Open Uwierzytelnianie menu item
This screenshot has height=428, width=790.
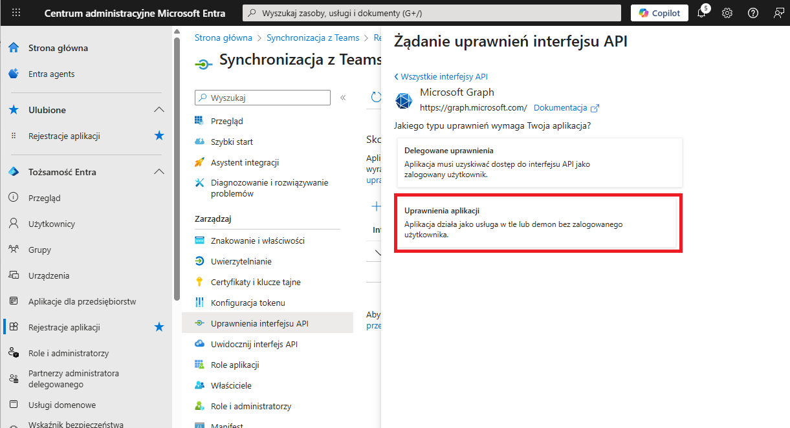(x=241, y=261)
